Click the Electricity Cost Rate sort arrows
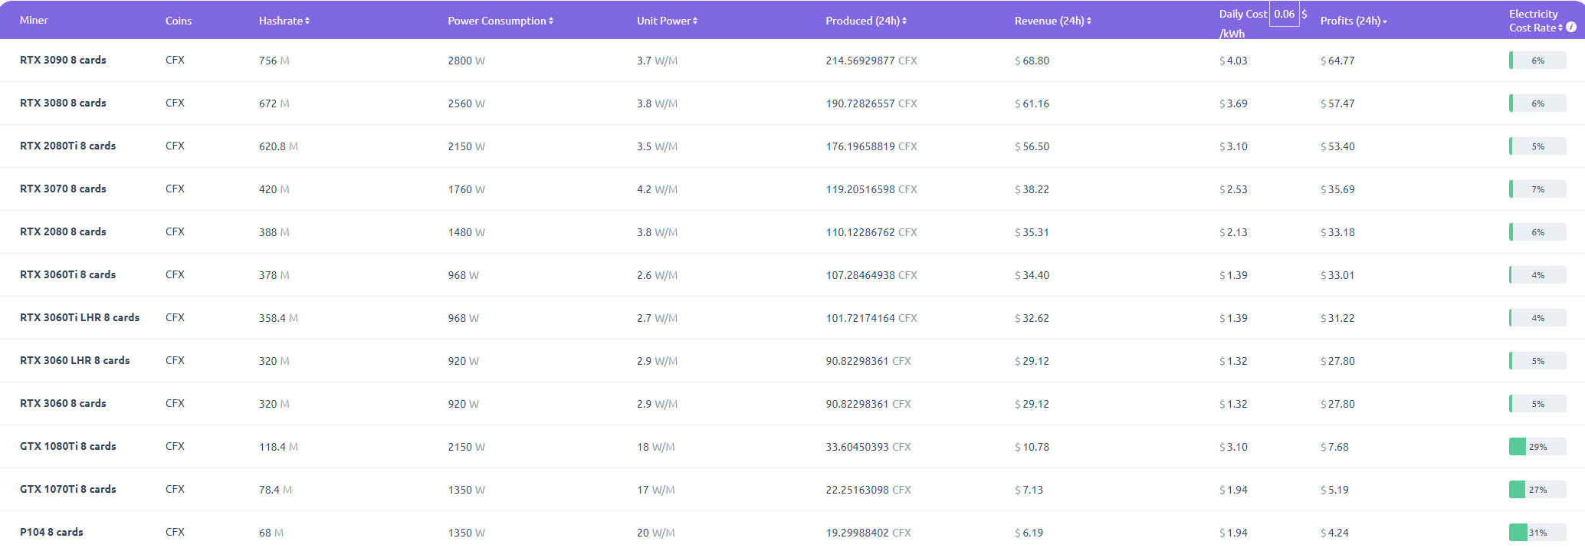This screenshot has width=1585, height=548. pos(1560,28)
